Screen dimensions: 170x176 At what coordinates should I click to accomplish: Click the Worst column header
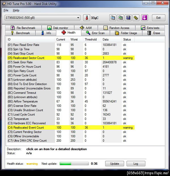coord(76,40)
